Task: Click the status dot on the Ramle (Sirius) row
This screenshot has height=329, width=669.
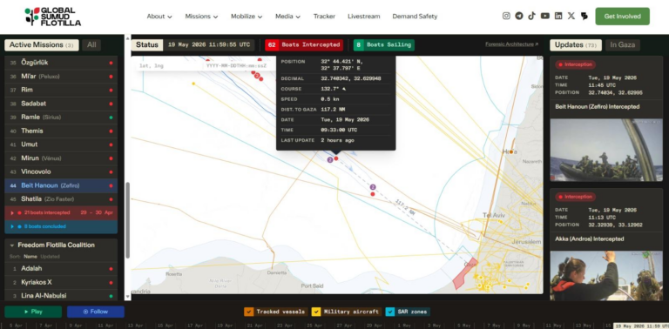Action: pos(111,117)
